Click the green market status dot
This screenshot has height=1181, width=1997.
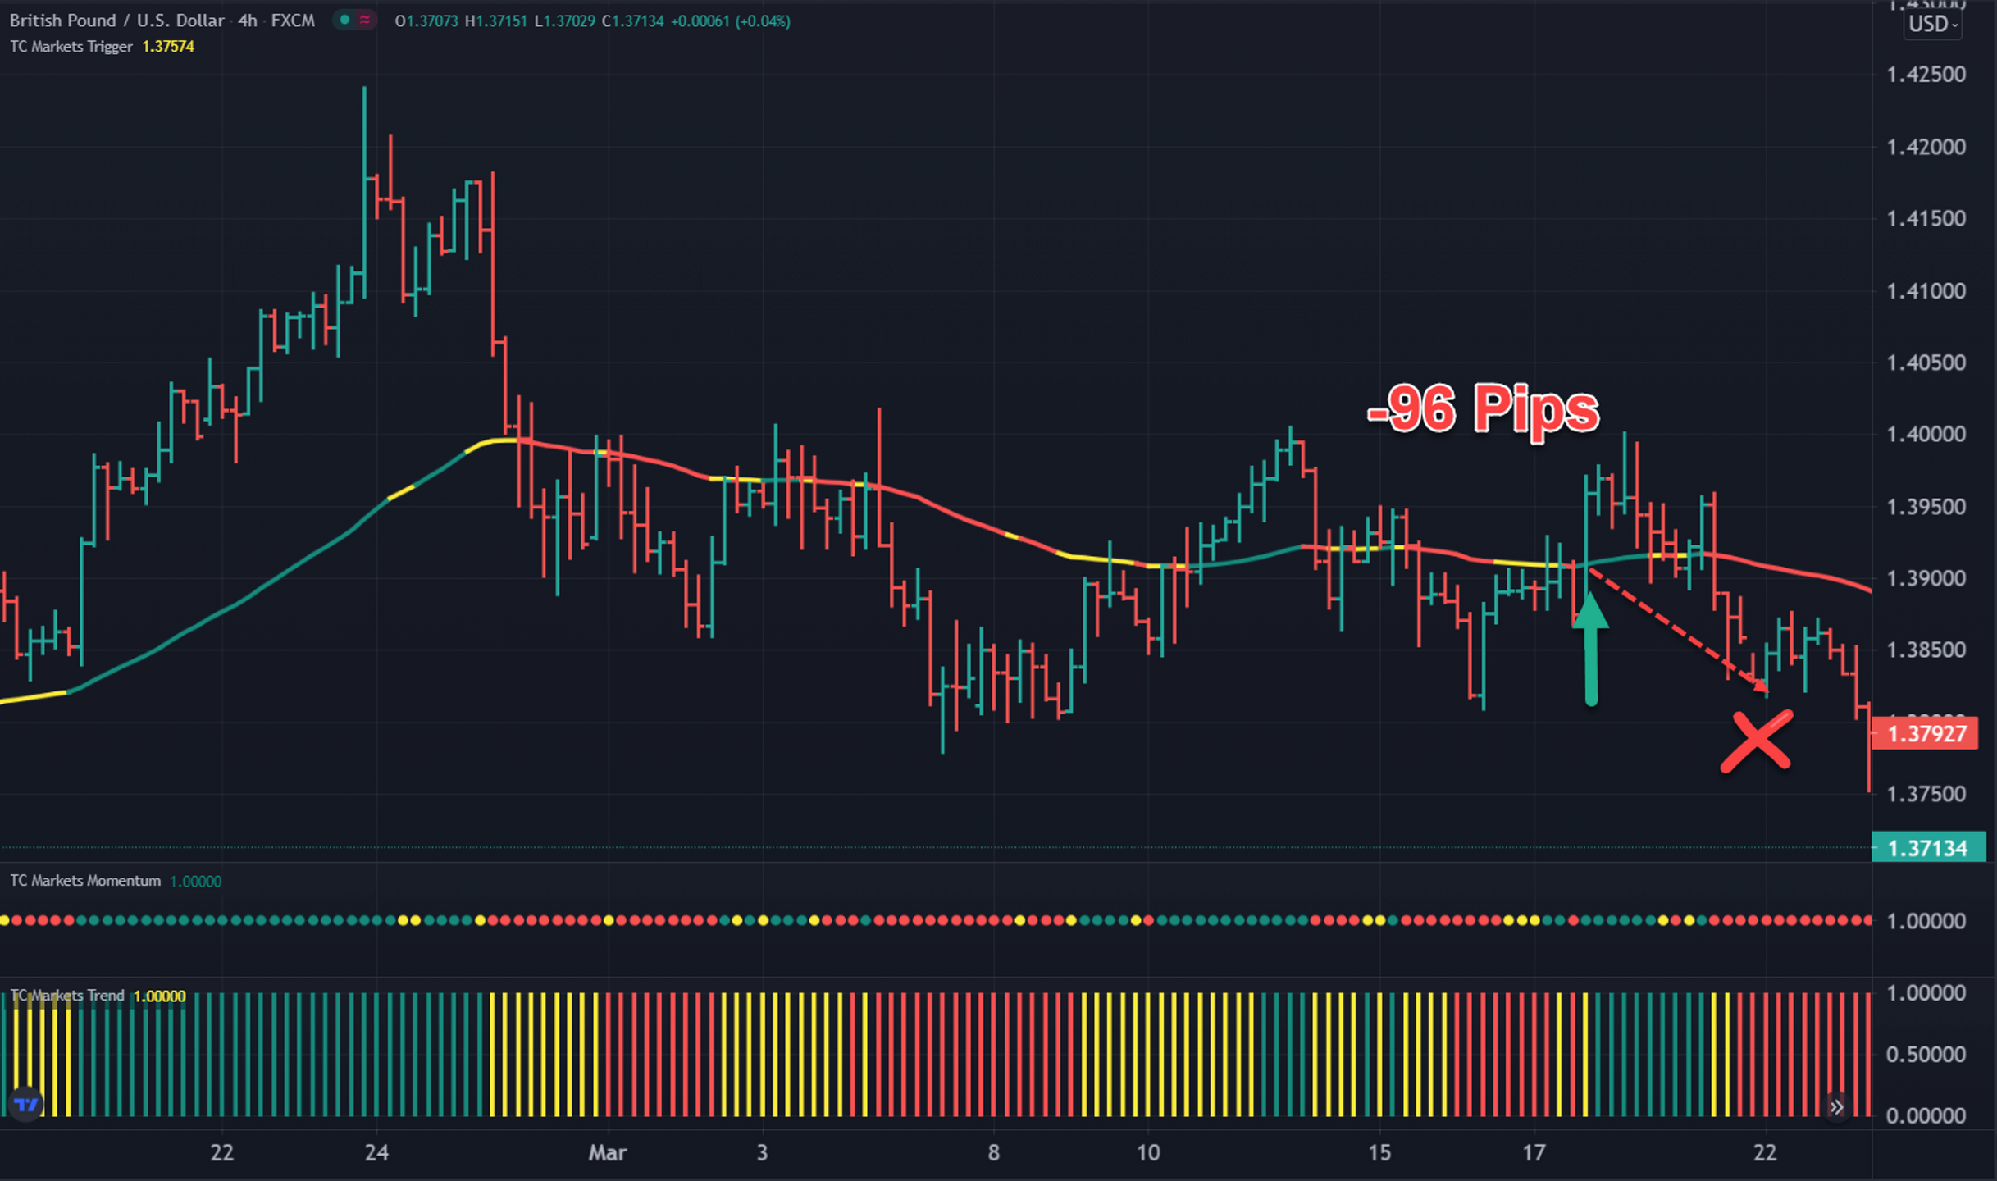(344, 20)
